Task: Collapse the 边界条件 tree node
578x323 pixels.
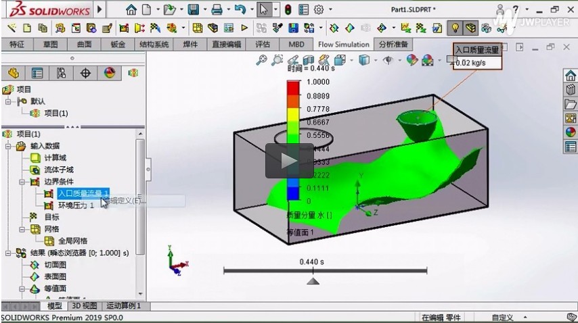Action: pos(22,182)
